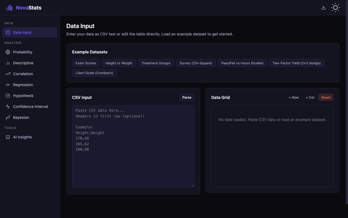Image resolution: width=348 pixels, height=218 pixels.
Task: Reset the Data Grid
Action: pos(326,97)
